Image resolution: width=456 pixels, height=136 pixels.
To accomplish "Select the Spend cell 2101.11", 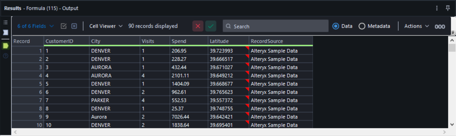I will click(x=189, y=76).
